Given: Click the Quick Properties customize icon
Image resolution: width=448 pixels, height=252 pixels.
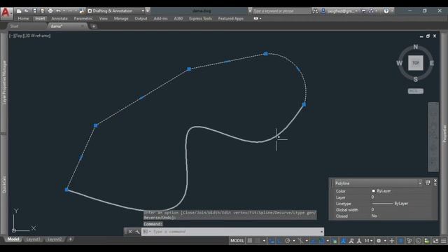Looking at the screenshot, I should click(x=428, y=183).
